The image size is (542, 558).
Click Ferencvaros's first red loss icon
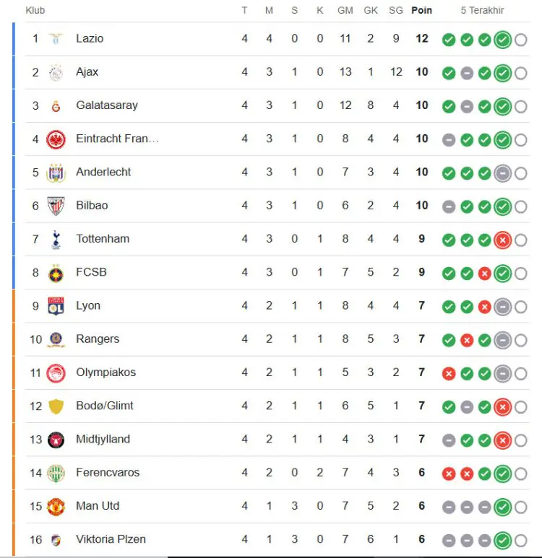(449, 474)
